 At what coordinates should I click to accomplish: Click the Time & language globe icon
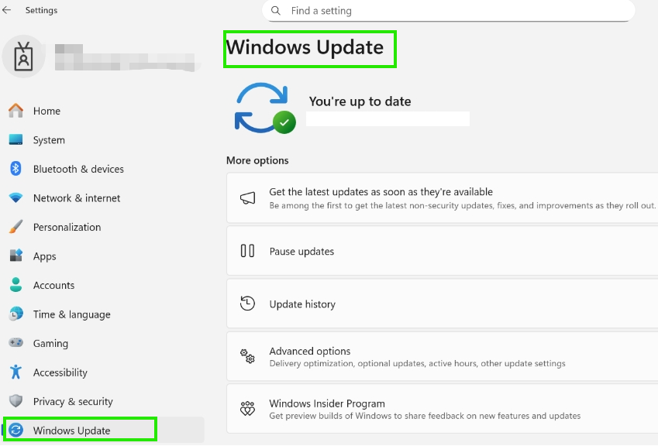[16, 314]
